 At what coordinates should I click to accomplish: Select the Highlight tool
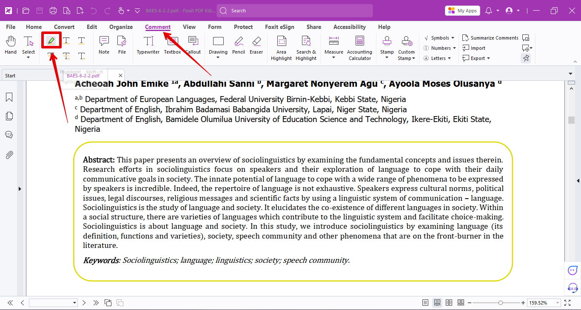tap(51, 40)
